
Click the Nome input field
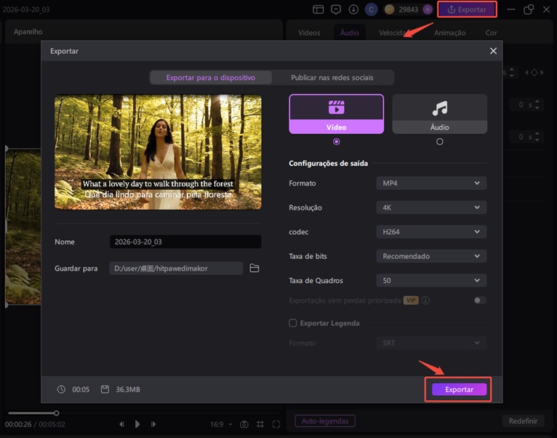pos(185,242)
